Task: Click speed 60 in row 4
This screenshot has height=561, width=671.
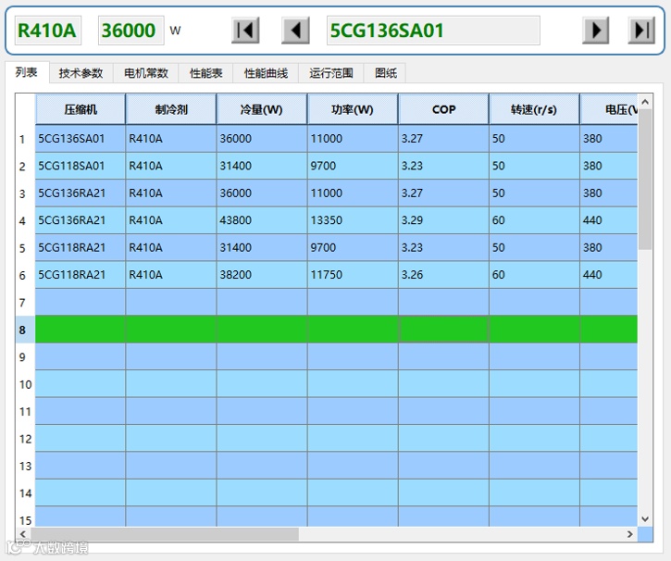Action: 535,220
